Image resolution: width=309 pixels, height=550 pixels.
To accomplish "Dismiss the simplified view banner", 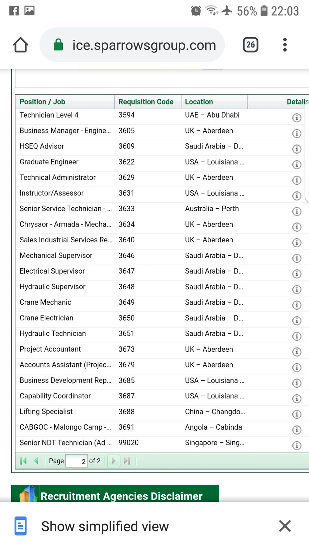I will pos(285,526).
